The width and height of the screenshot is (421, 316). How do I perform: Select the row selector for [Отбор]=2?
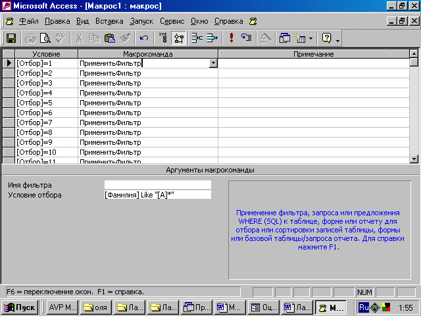[x=9, y=73]
